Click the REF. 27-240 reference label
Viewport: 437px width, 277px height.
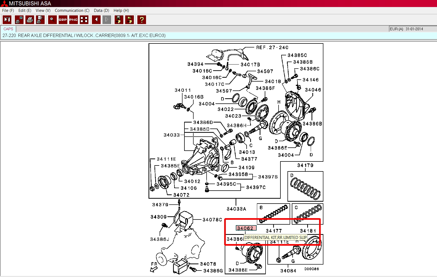tap(272, 48)
